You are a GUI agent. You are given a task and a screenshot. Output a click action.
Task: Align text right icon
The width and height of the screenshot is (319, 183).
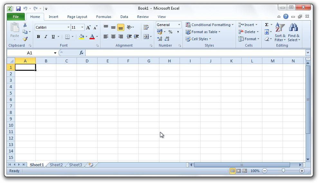coord(121,37)
